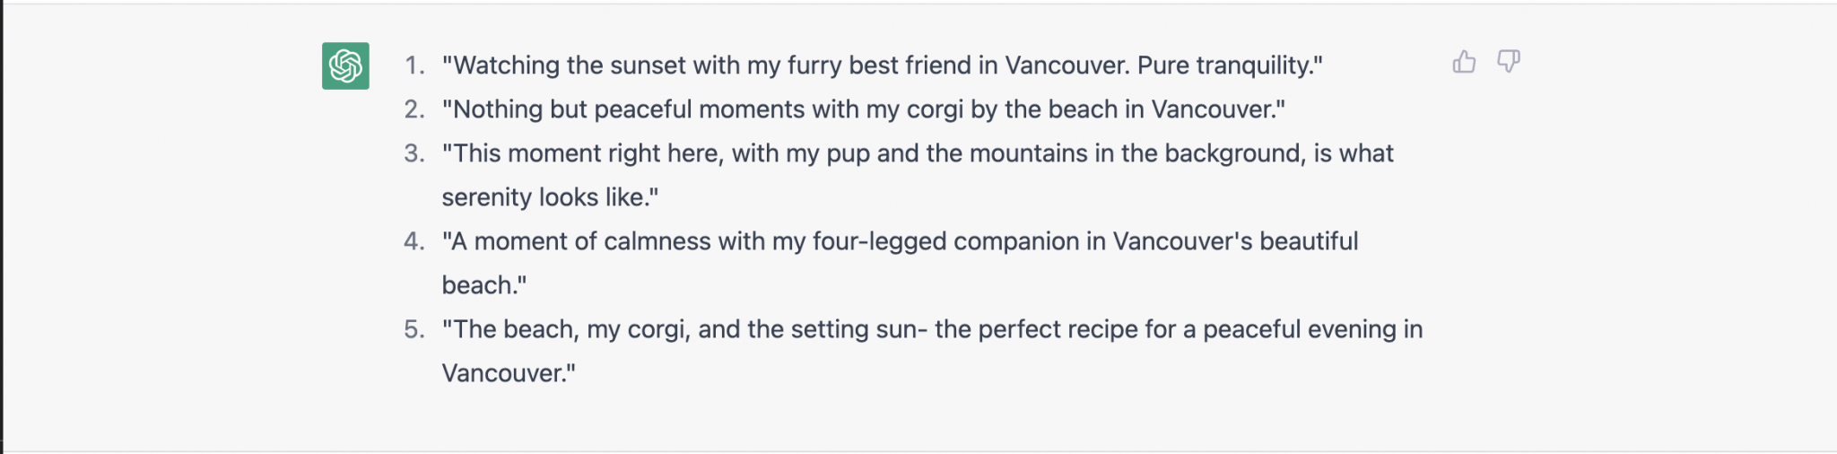Screen dimensions: 1837x454
Task: Click the "This moment right here" caption line
Action: tap(917, 153)
